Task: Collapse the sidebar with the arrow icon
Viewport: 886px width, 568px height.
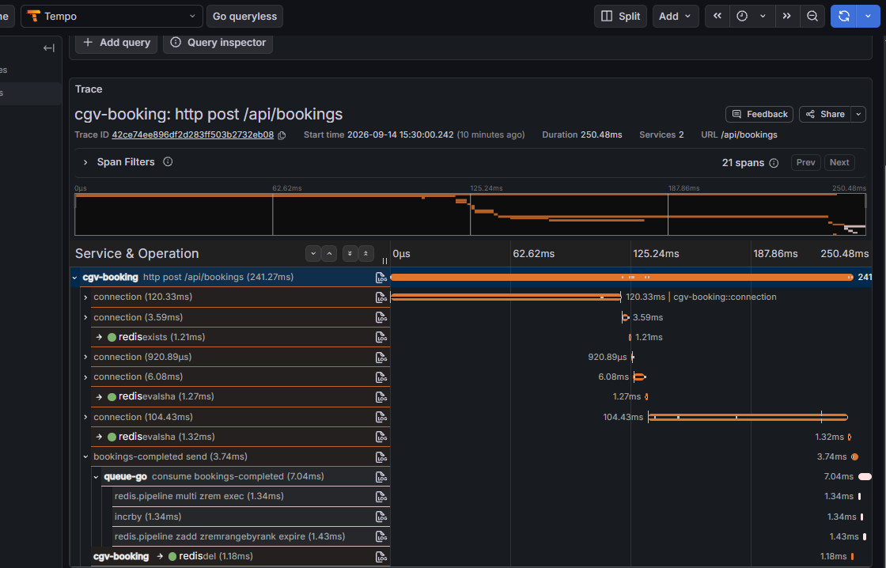Action: coord(48,48)
